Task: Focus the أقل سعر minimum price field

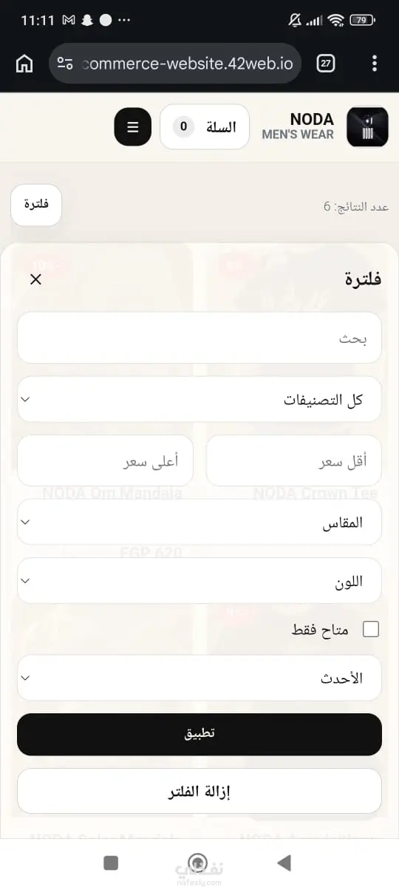Action: click(x=294, y=461)
